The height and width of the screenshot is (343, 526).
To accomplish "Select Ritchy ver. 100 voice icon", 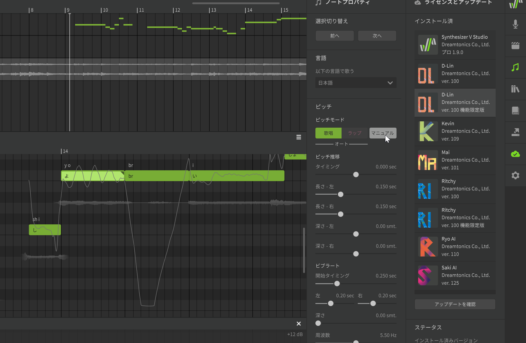I will [x=428, y=189].
